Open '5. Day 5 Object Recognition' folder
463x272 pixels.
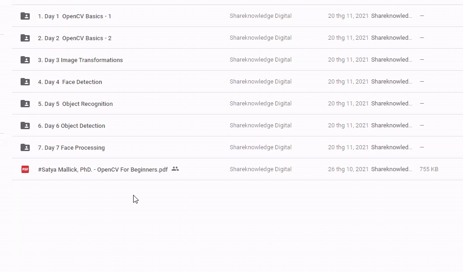pos(75,104)
